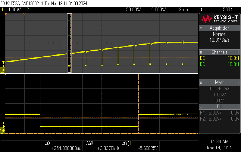Select channel 1 ground marker in upper window

pos(2,70)
